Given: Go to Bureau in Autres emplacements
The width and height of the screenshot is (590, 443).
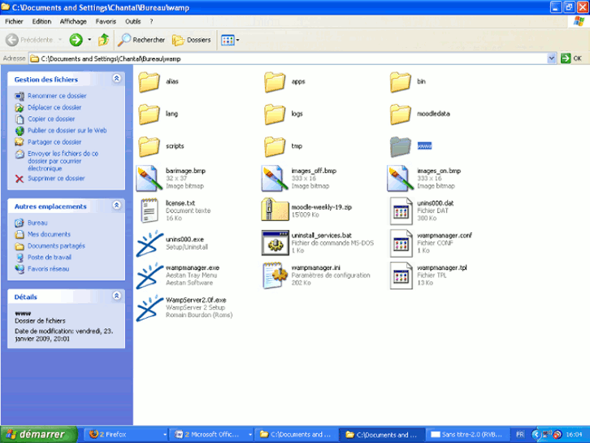Looking at the screenshot, I should (x=37, y=223).
